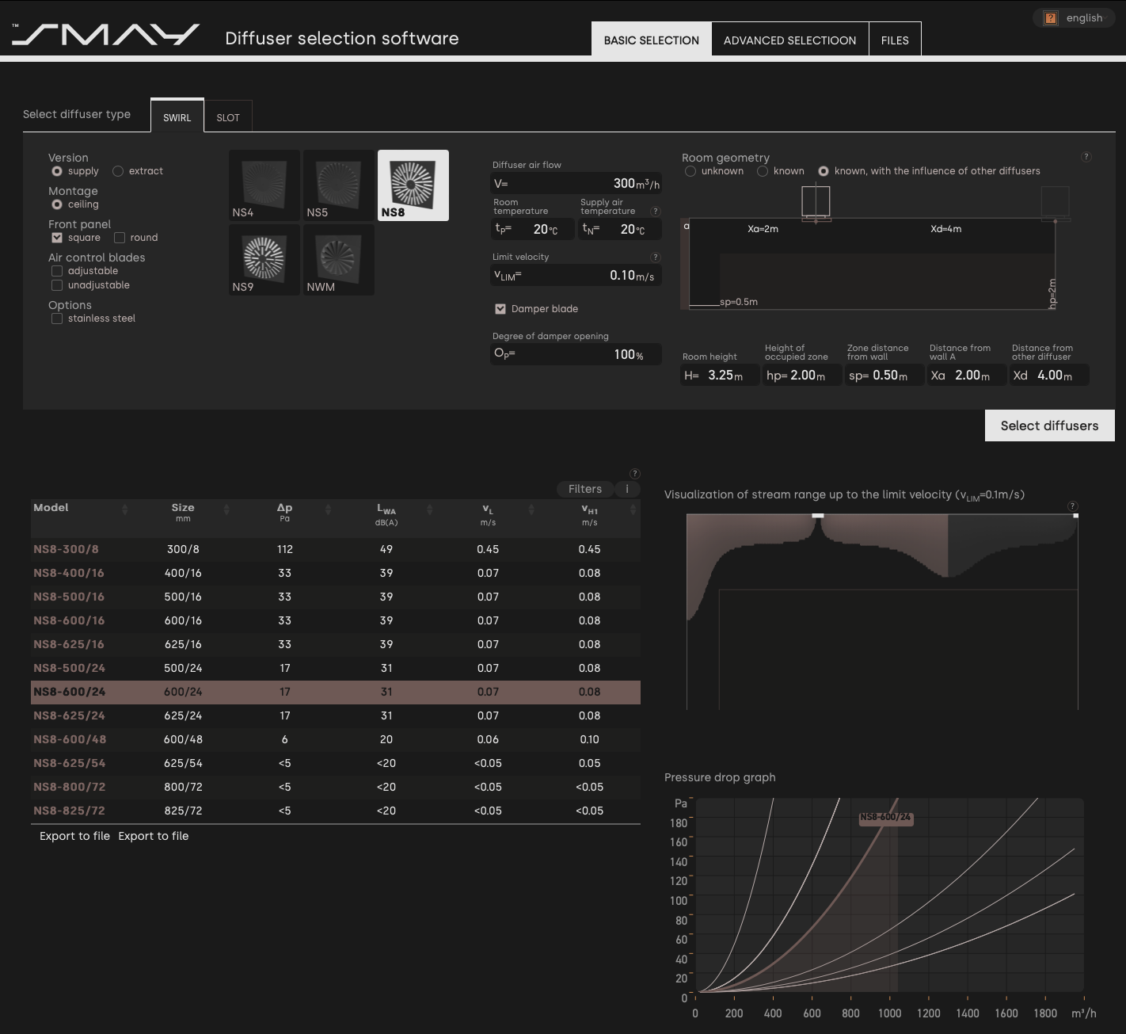Select the NS4 diffuser thumbnail
Image resolution: width=1126 pixels, height=1034 pixels.
pyautogui.click(x=264, y=185)
